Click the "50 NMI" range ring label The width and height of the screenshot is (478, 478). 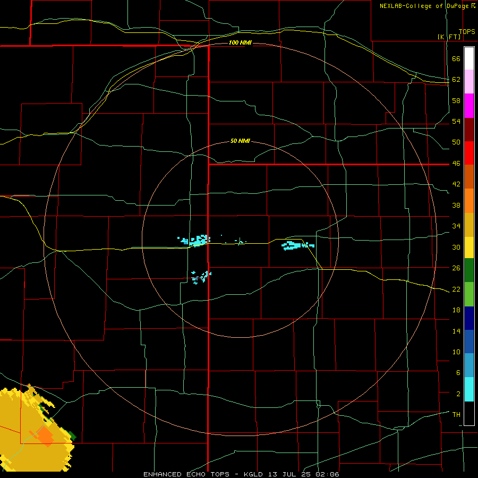tap(240, 141)
